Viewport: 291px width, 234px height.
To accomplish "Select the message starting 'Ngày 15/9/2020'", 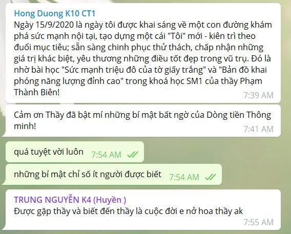I will pyautogui.click(x=143, y=53).
